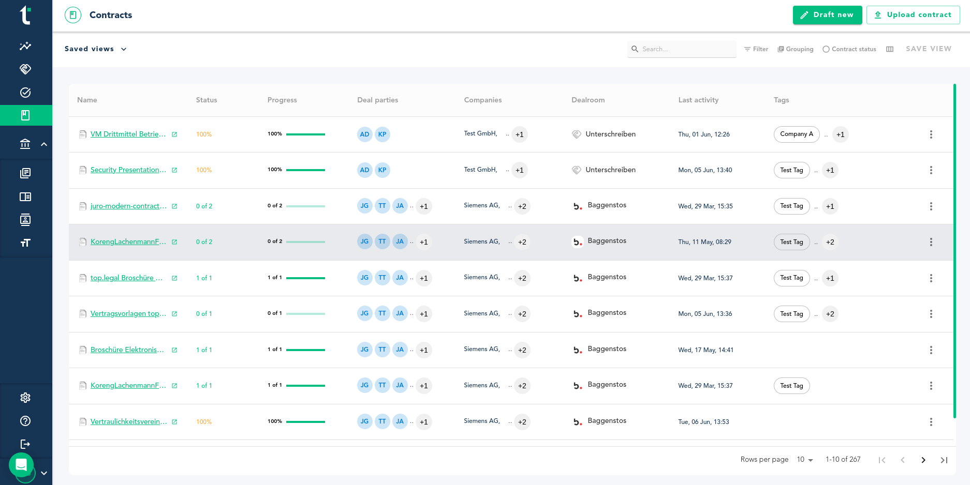970x485 pixels.
Task: Sort by the Name column header
Action: click(87, 100)
